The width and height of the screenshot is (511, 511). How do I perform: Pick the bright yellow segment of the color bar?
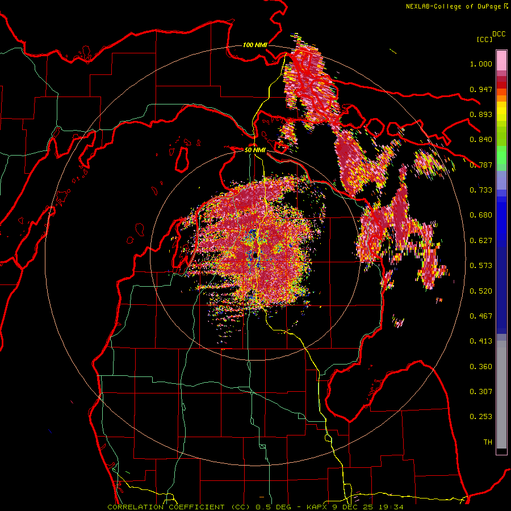(501, 112)
